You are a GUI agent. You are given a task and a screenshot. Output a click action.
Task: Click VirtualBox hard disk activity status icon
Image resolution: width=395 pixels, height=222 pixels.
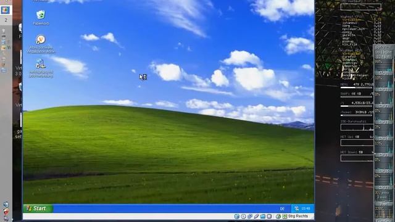pos(237,216)
